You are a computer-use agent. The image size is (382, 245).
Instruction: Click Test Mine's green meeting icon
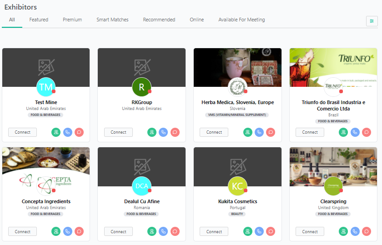pyautogui.click(x=56, y=132)
